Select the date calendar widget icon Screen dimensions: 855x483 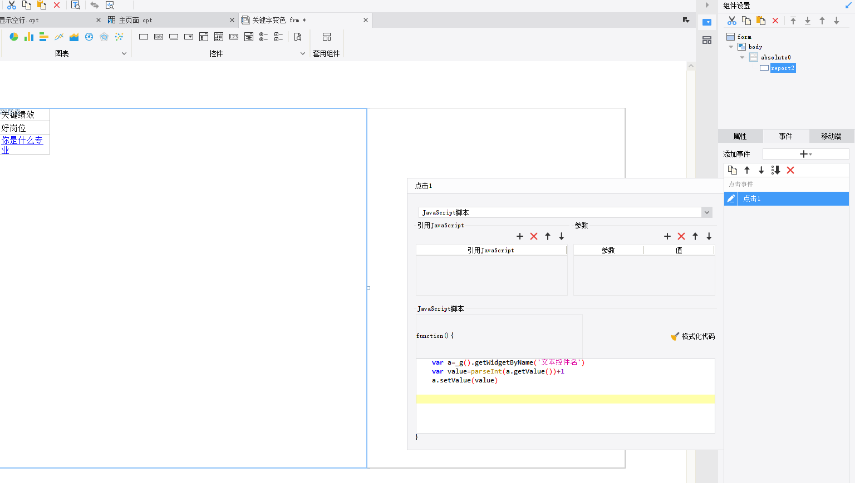click(219, 37)
